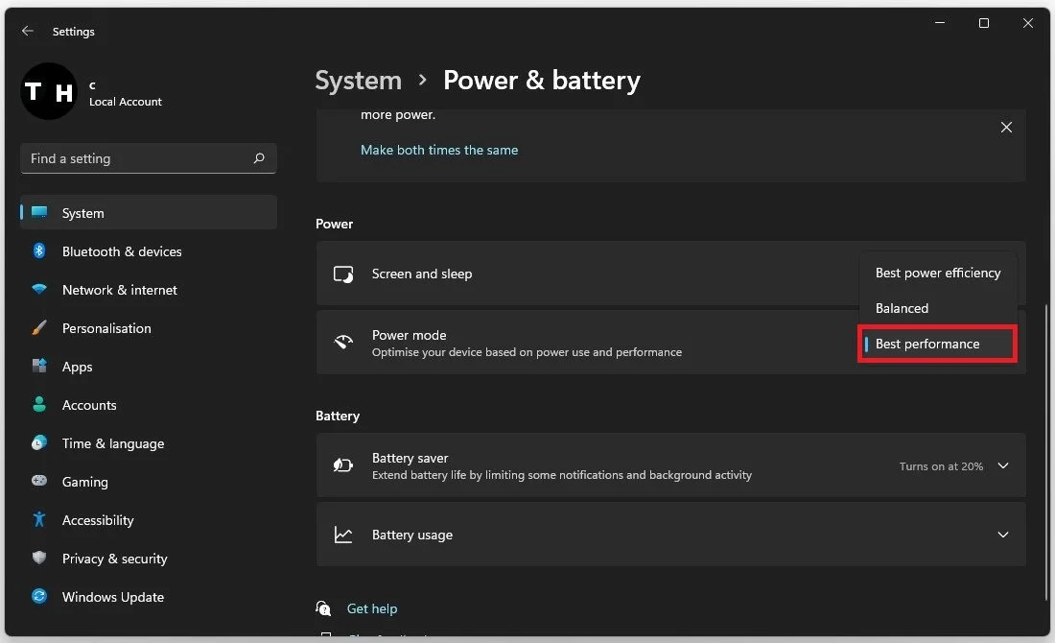Screen dimensions: 1055x643
Task: Go to System in breadcrumb
Action: click(359, 81)
